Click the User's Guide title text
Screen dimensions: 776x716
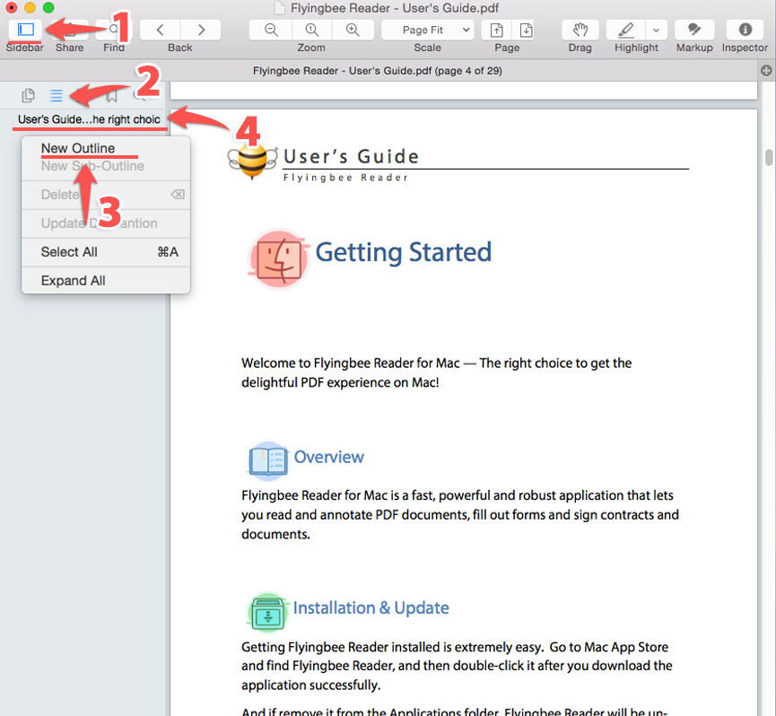click(x=352, y=156)
